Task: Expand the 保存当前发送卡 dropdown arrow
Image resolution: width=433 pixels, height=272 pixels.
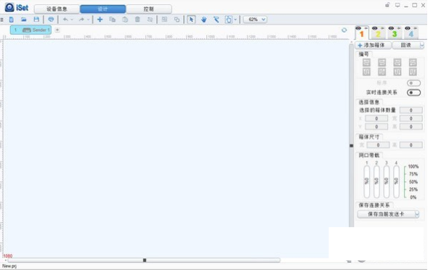Action: [417, 215]
